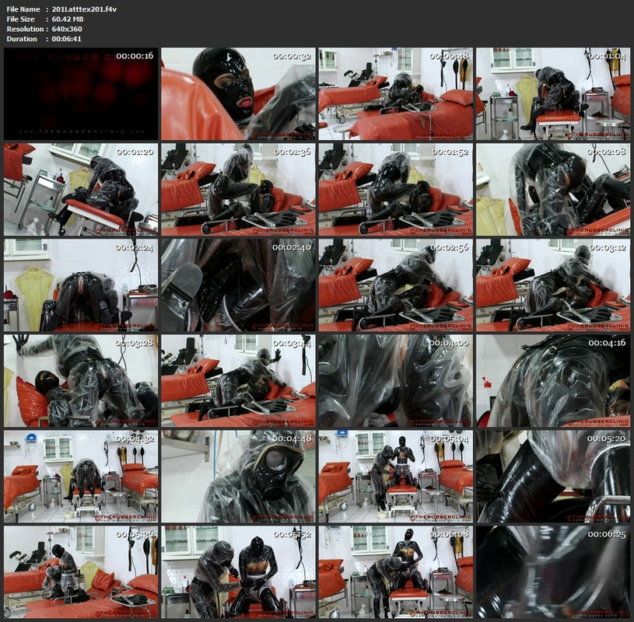This screenshot has width=634, height=622.
Task: Click the thumbnail marked 00:01:36
Action: [x=238, y=190]
